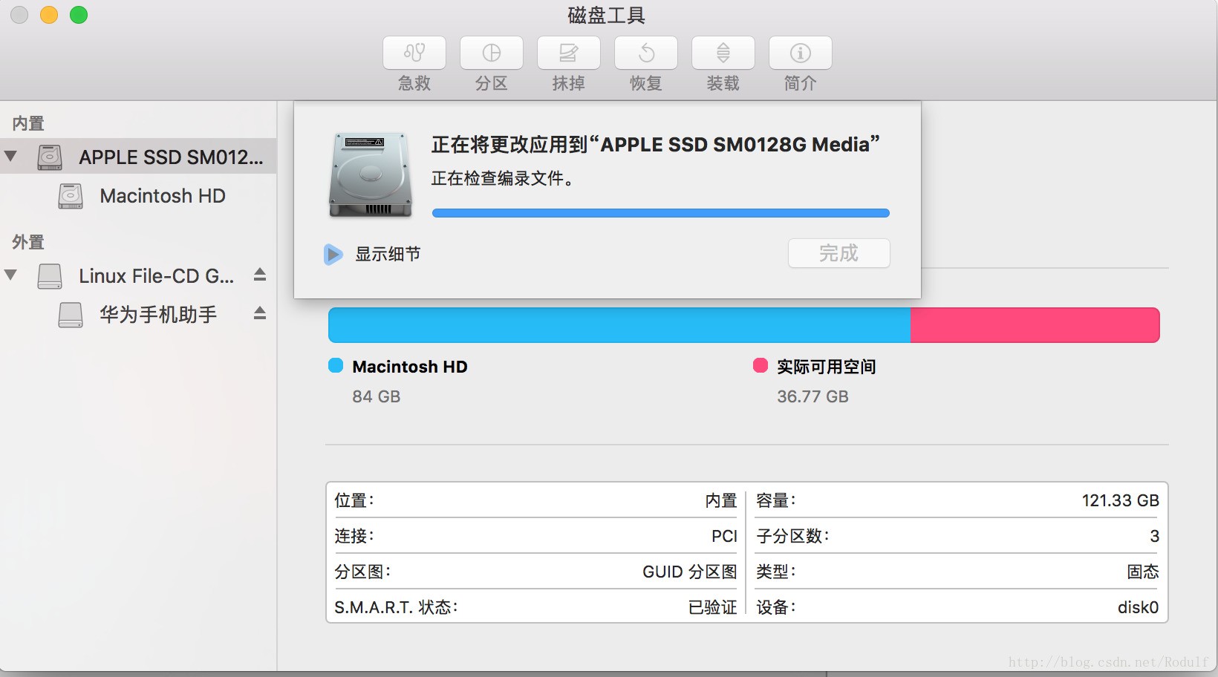Click the yellow minimize window button
The height and width of the screenshot is (677, 1218).
point(49,15)
